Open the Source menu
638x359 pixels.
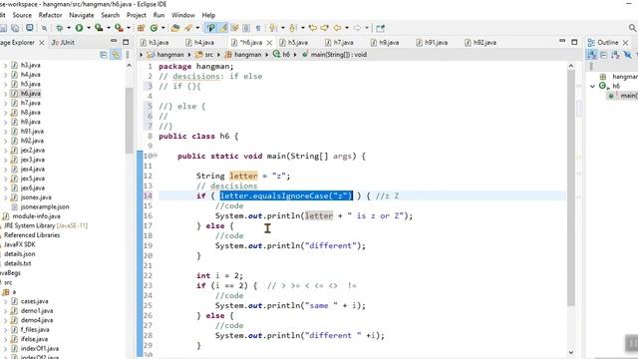tap(22, 15)
